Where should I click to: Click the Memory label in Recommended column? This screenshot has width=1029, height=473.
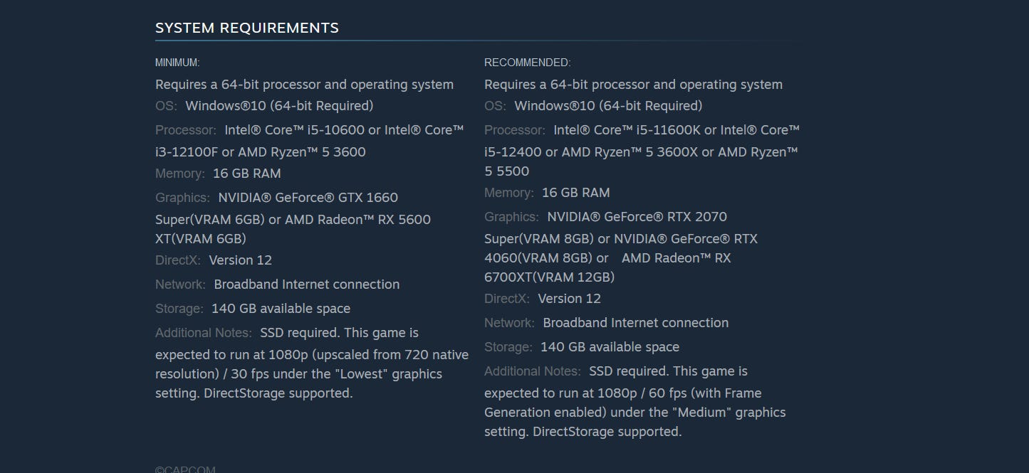(x=508, y=193)
